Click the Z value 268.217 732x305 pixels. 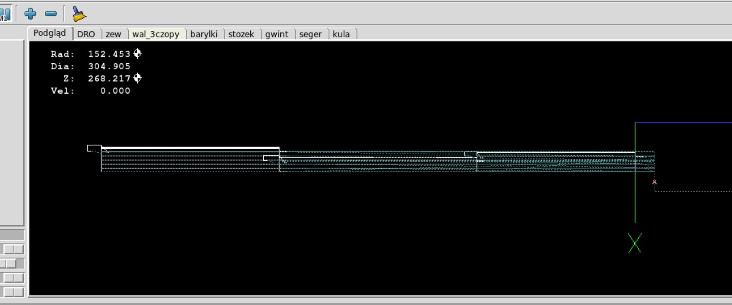click(x=109, y=78)
